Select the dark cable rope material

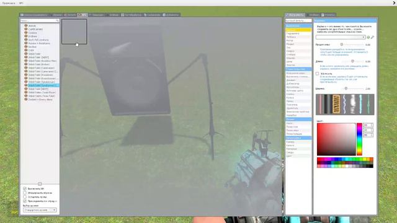click(x=328, y=104)
